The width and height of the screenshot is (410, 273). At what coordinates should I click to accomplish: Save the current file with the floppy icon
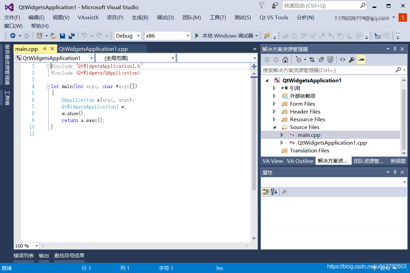[63, 36]
